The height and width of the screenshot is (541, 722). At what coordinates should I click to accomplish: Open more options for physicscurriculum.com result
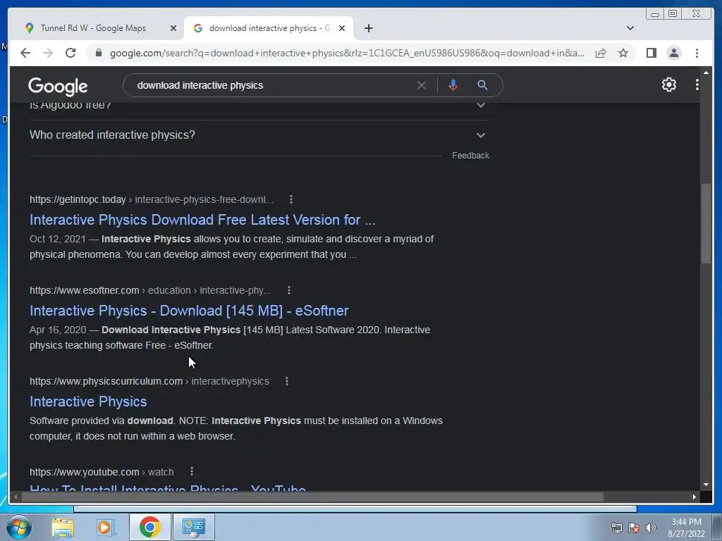[287, 381]
